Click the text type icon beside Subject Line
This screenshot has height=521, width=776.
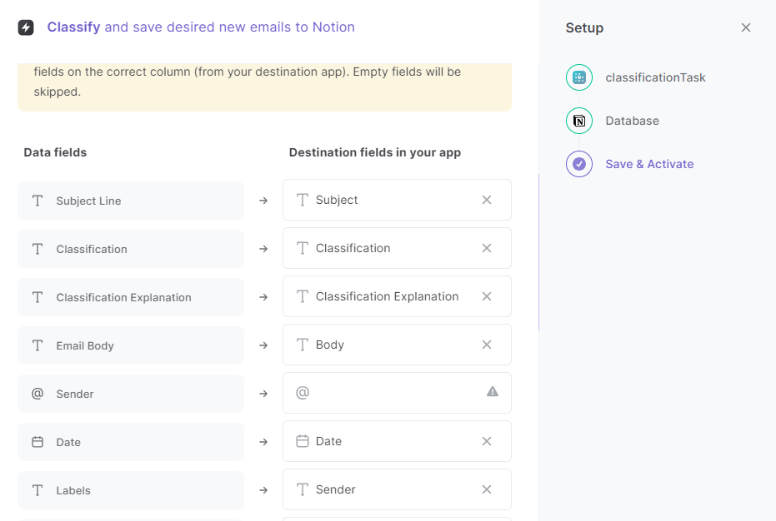pyautogui.click(x=38, y=201)
